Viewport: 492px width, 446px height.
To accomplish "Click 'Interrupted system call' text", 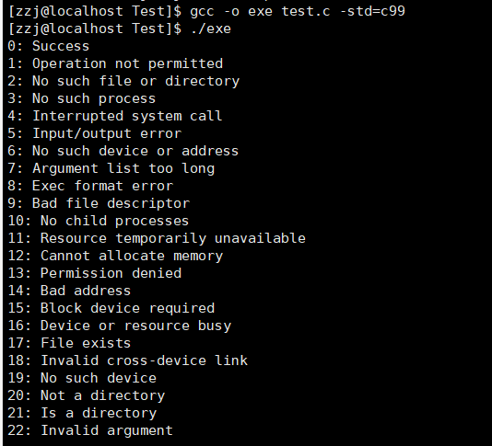I will click(x=128, y=116).
